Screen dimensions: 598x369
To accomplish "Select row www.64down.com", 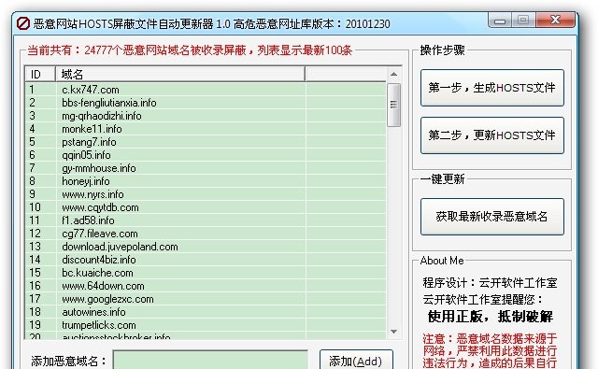I will (x=206, y=286).
